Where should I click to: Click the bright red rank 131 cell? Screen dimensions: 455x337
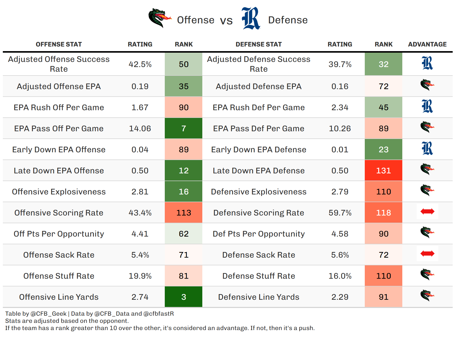[x=383, y=171]
